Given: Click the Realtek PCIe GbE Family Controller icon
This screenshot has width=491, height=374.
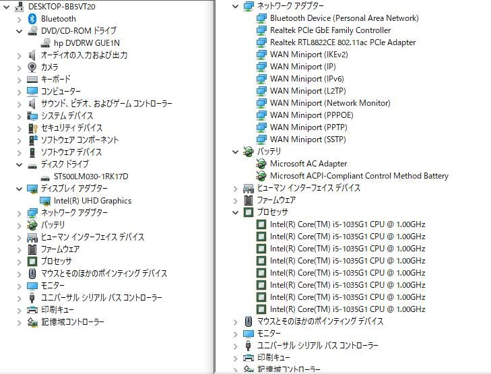Looking at the screenshot, I should click(x=261, y=30).
